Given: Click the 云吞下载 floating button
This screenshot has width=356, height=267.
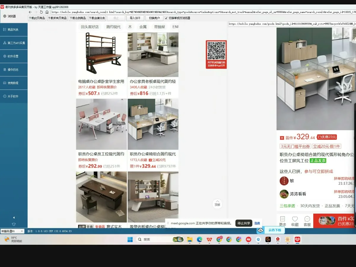Looking at the screenshot, I should coord(271,230).
